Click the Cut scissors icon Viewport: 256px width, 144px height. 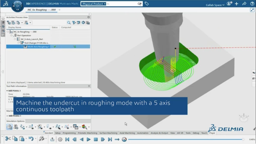tap(8, 139)
